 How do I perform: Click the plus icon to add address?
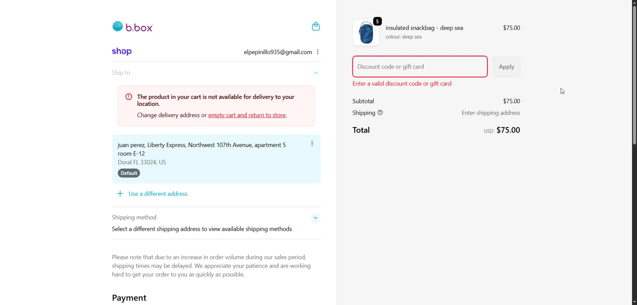120,194
